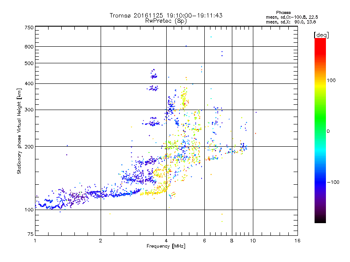Click the x-axis tick label '4'
Viewport: 350px width, 262px height.
click(166, 241)
